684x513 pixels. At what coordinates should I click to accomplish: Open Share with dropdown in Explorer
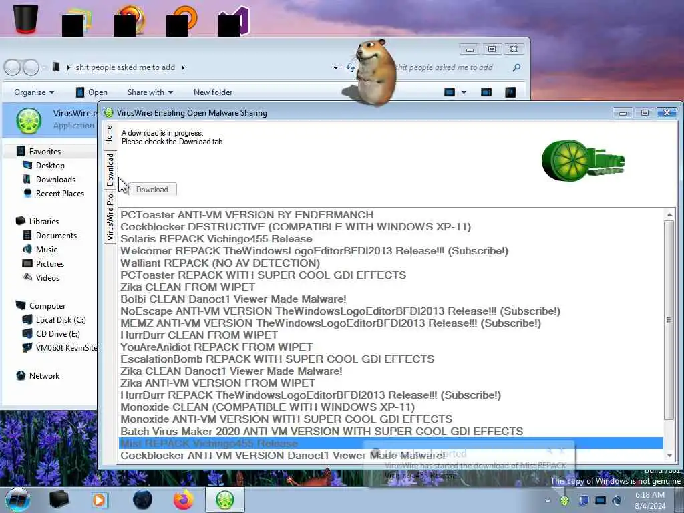click(150, 92)
